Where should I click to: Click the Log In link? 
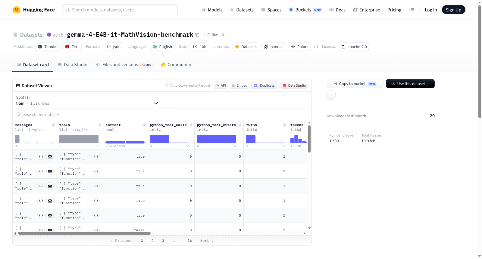point(431,10)
